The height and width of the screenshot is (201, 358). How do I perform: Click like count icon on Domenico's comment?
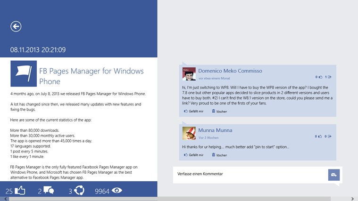(321, 77)
